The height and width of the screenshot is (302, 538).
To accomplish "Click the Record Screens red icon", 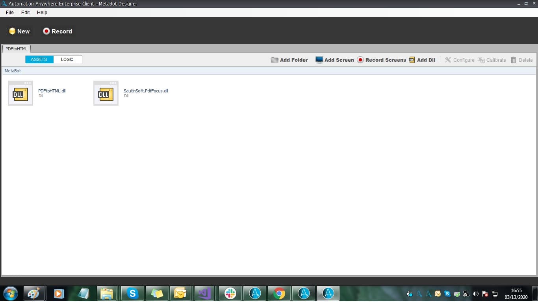I will (360, 60).
